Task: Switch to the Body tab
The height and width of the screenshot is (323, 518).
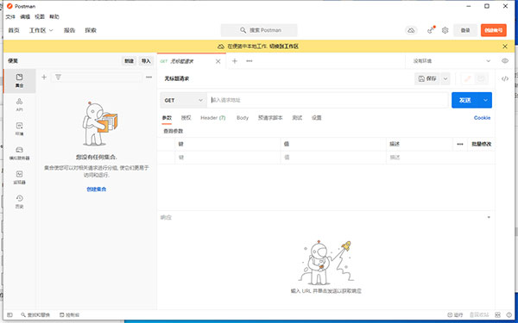Action: pyautogui.click(x=243, y=118)
